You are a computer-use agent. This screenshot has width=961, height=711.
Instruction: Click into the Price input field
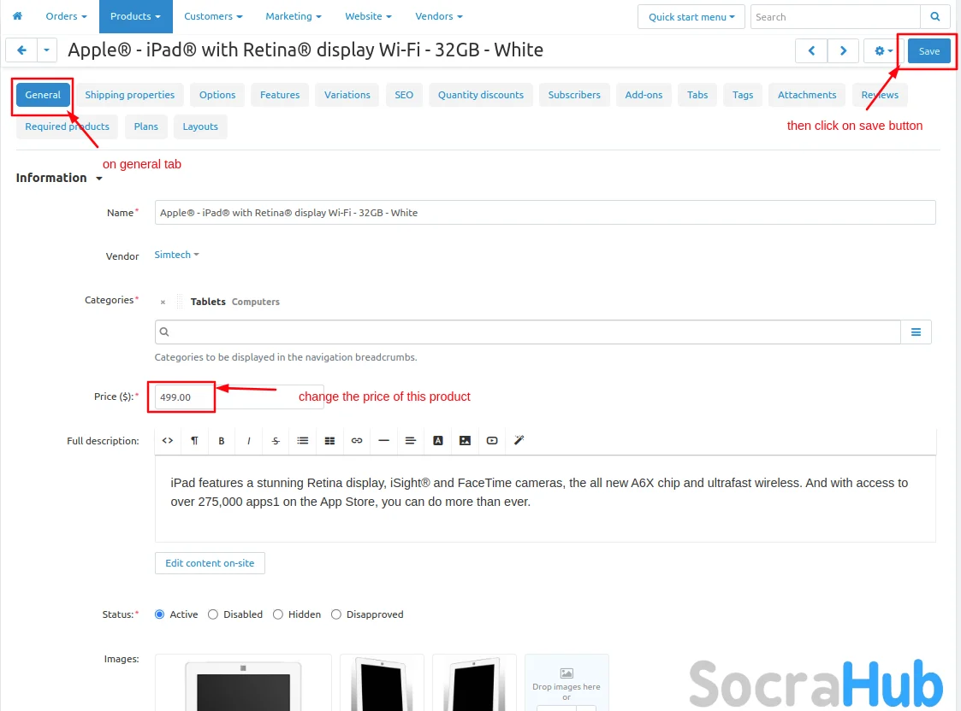(238, 397)
